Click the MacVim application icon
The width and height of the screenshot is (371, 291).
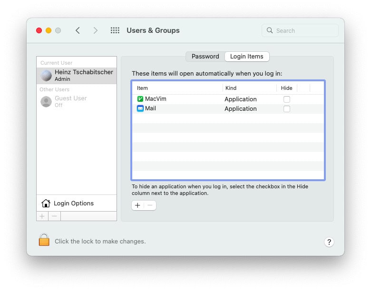(140, 99)
